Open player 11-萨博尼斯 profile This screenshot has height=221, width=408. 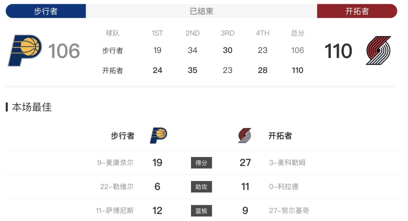pos(115,210)
